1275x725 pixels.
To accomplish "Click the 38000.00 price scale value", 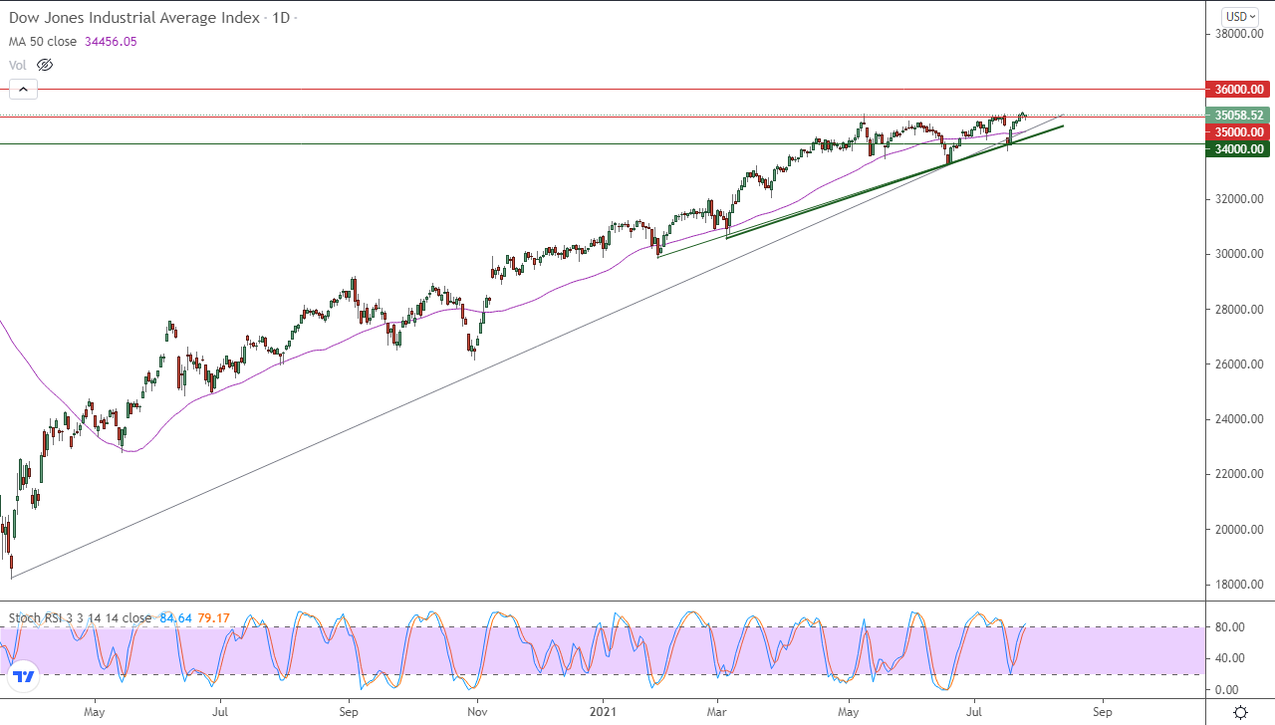I will pyautogui.click(x=1238, y=34).
